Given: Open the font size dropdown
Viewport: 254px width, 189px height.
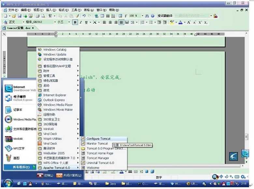Looking at the screenshot, I should [69, 22].
